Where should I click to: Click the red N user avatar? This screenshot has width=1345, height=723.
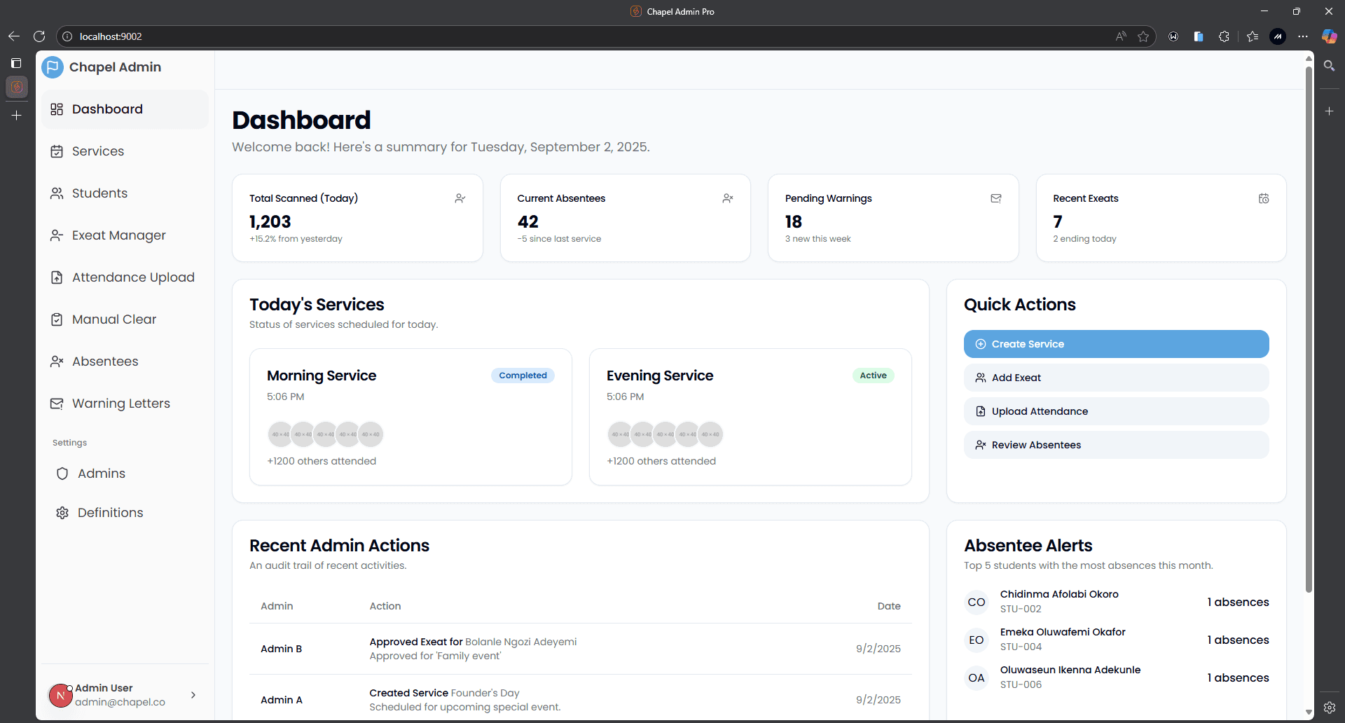(x=60, y=696)
